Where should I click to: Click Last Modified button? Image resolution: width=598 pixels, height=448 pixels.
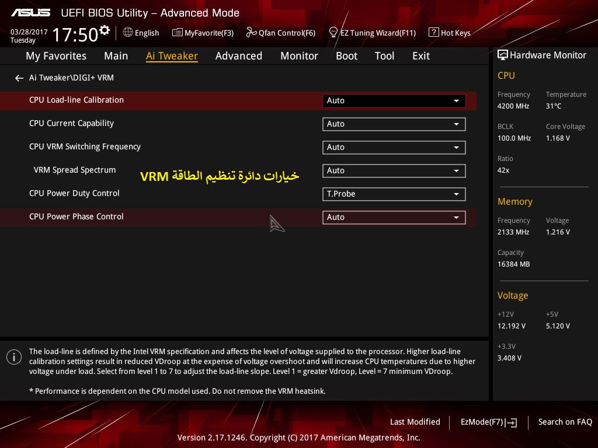(415, 422)
